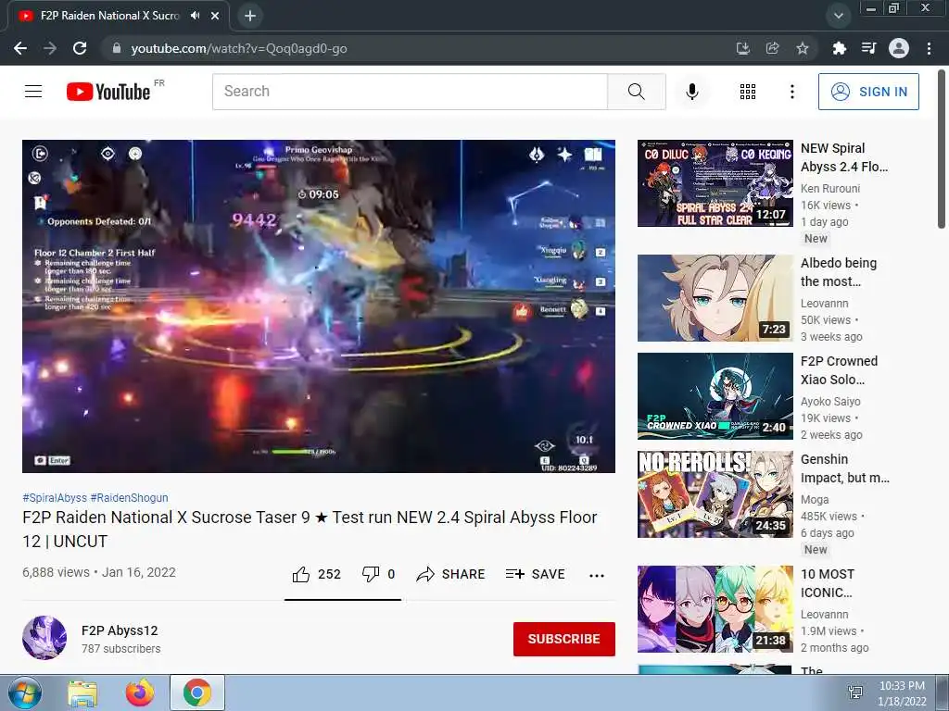949x711 pixels.
Task: Click the video title text
Action: coord(310,529)
